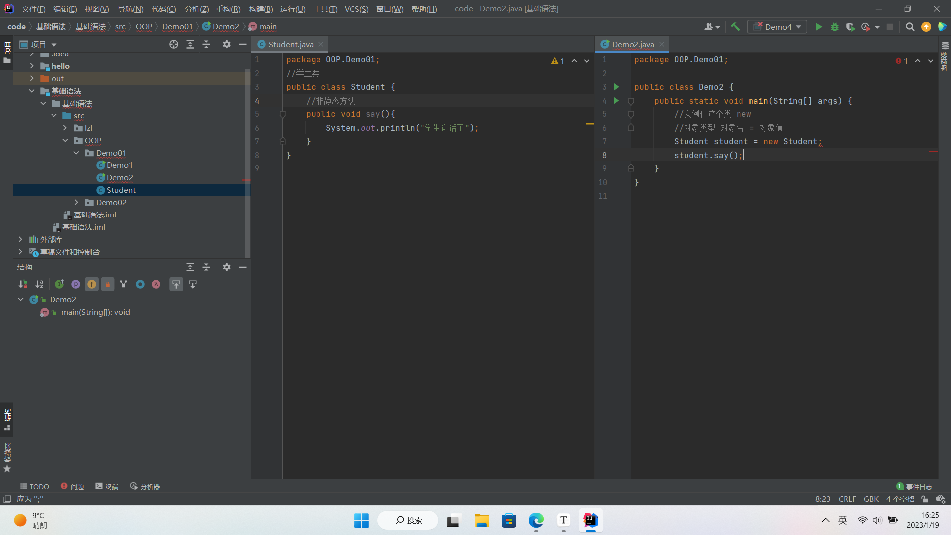Click the Debug bug icon
Image resolution: width=951 pixels, height=535 pixels.
(x=835, y=27)
